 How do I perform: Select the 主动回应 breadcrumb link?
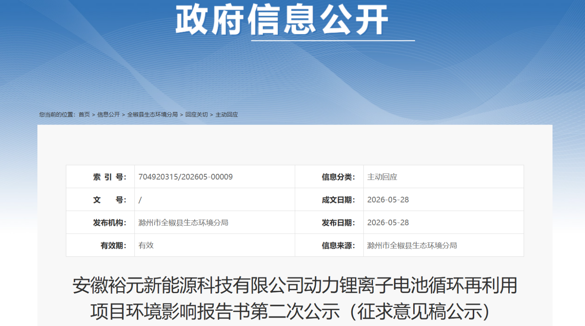pyautogui.click(x=226, y=115)
